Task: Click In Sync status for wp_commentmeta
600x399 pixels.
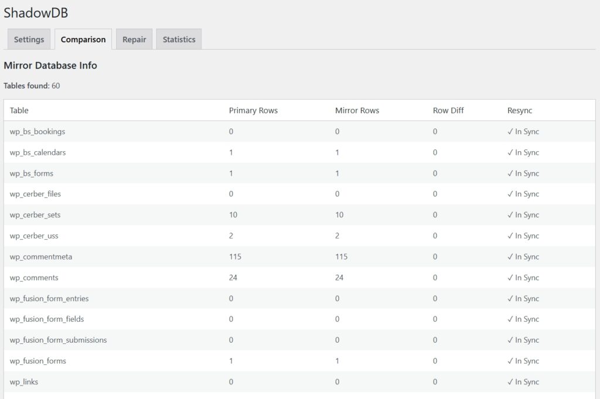Action: [x=523, y=257]
